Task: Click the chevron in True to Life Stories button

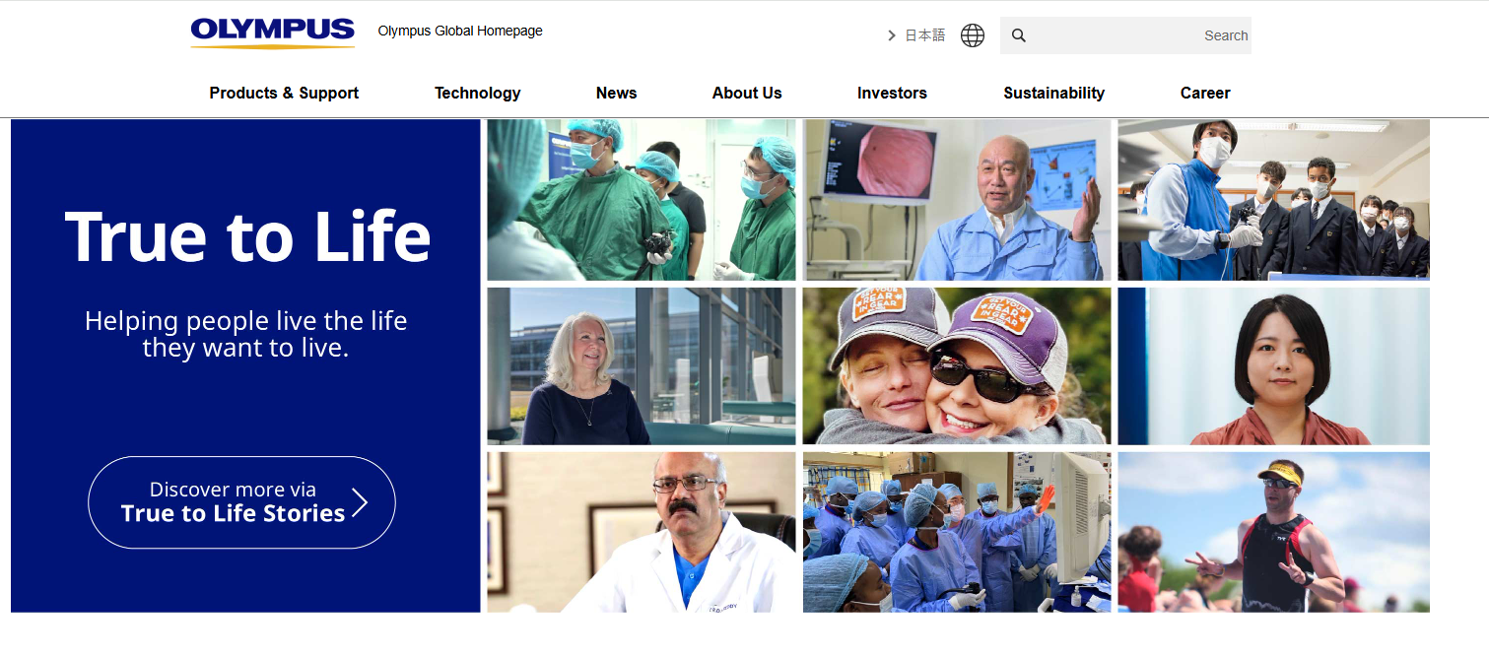Action: (360, 503)
